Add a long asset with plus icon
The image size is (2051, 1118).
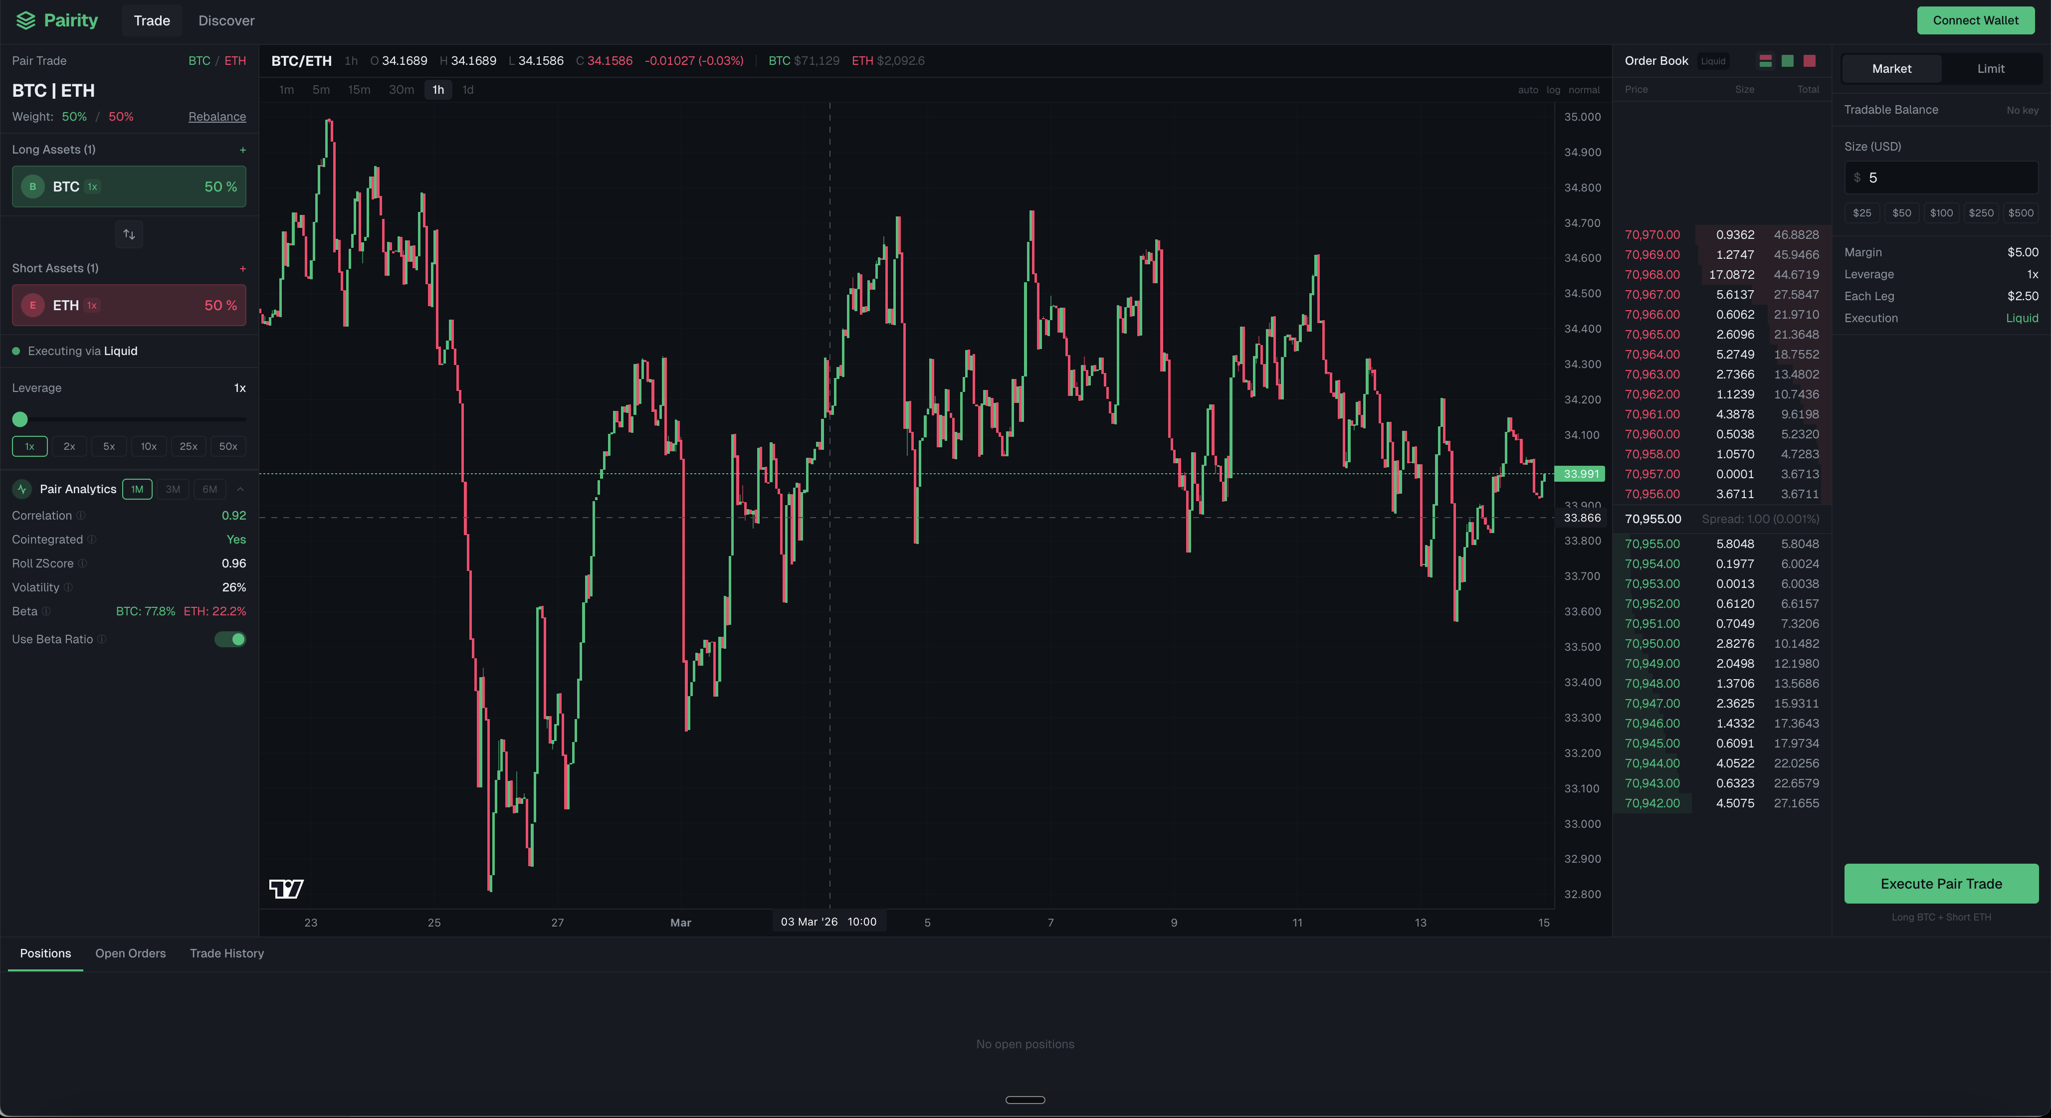(x=243, y=150)
